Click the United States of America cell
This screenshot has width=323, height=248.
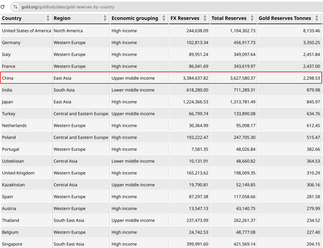coord(26,31)
